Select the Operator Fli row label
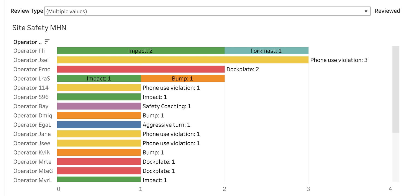 [29, 51]
